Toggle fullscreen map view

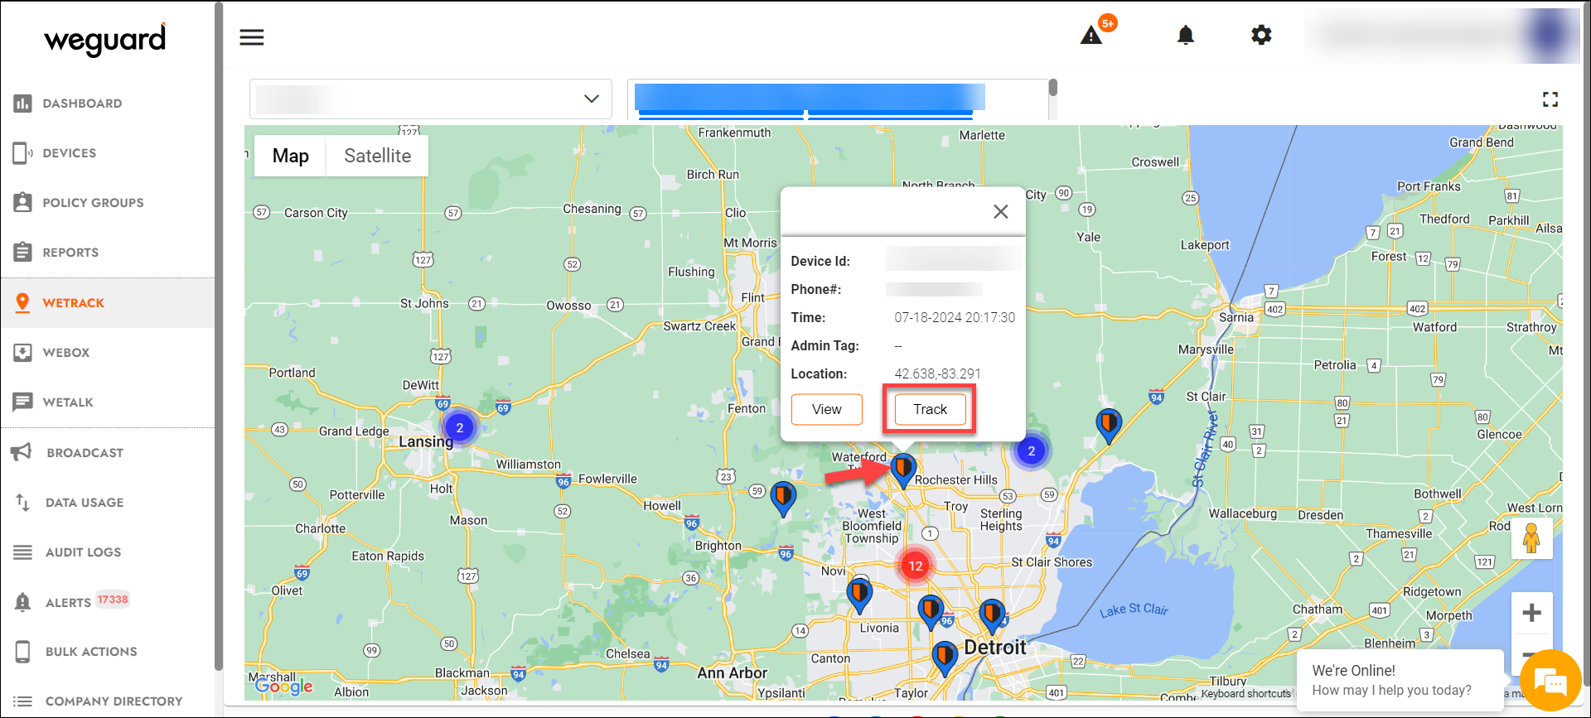tap(1550, 99)
